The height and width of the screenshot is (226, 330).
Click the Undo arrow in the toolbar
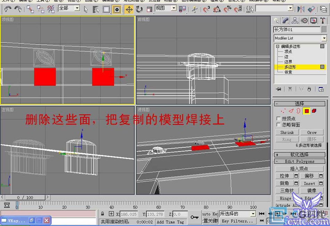tap(8, 9)
